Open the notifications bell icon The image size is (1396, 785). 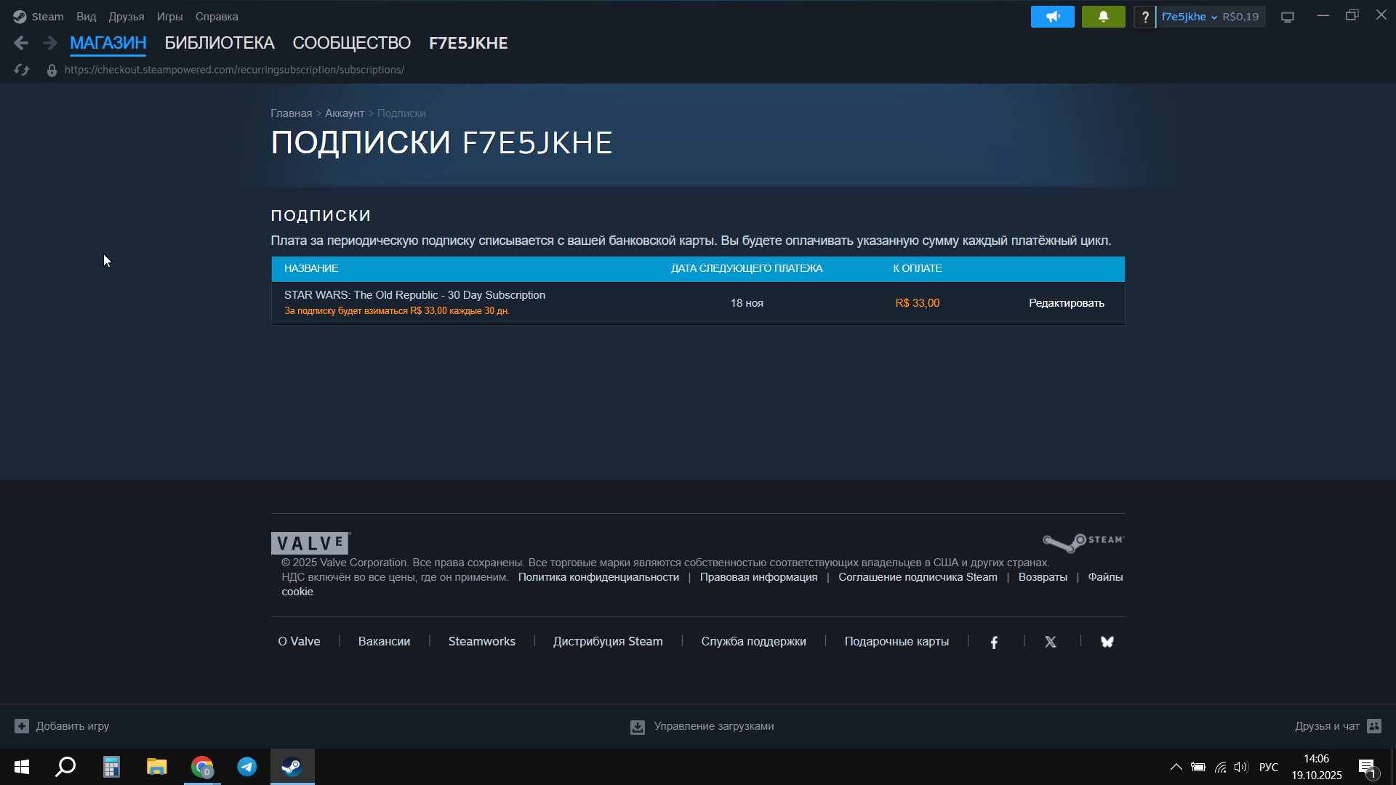(1103, 17)
